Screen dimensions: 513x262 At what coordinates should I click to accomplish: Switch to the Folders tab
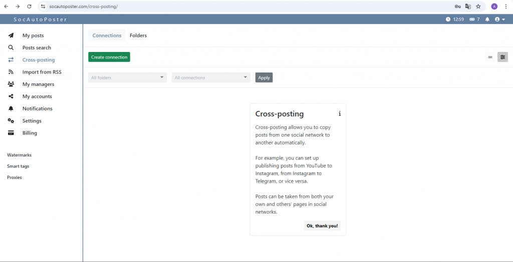tap(138, 35)
